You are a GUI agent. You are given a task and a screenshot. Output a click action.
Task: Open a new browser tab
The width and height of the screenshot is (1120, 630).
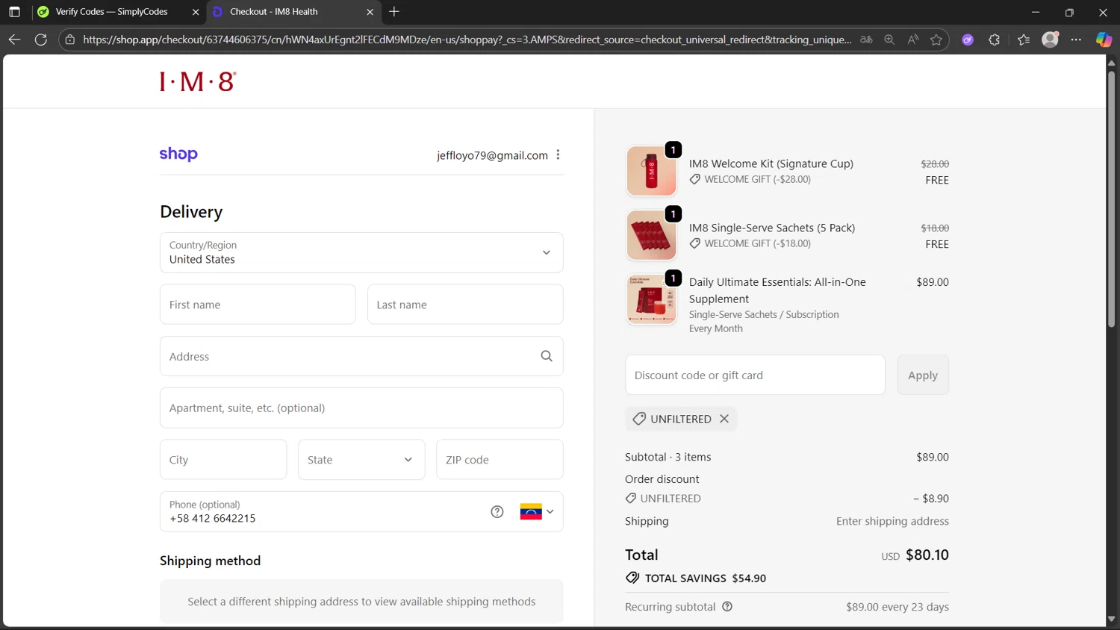coord(394,12)
